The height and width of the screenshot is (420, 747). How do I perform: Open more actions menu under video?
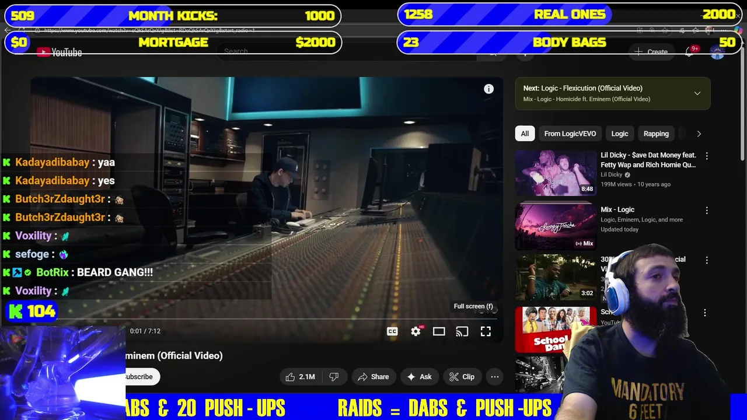click(x=495, y=377)
